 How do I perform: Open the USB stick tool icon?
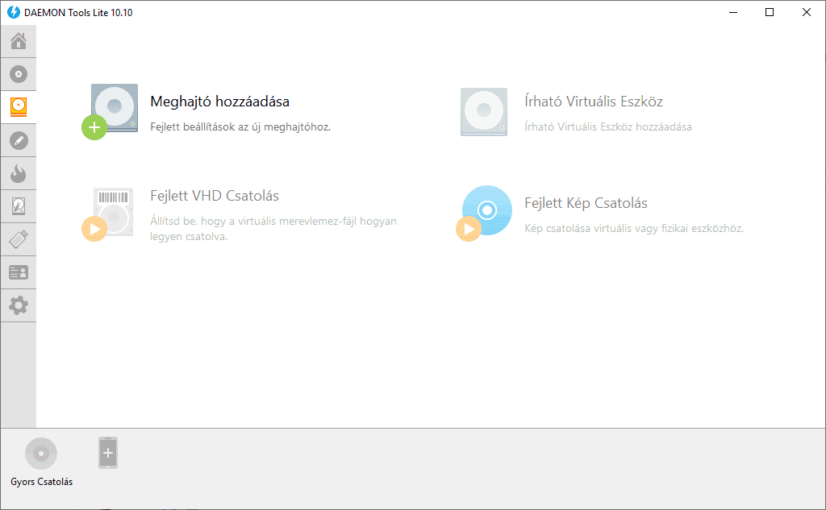19,239
